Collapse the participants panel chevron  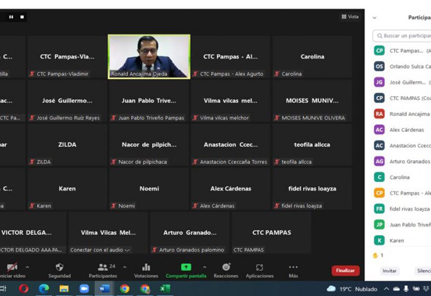[374, 18]
